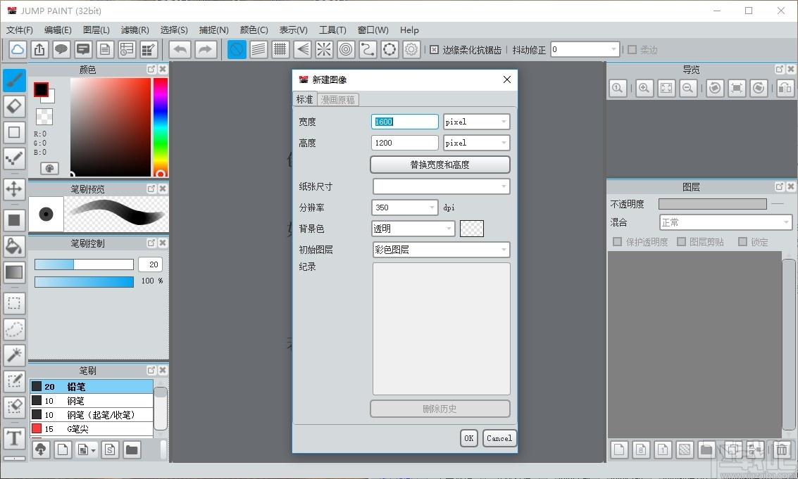Image resolution: width=798 pixels, height=479 pixels.
Task: Open the color palette icon in color panel
Action: pos(49,168)
